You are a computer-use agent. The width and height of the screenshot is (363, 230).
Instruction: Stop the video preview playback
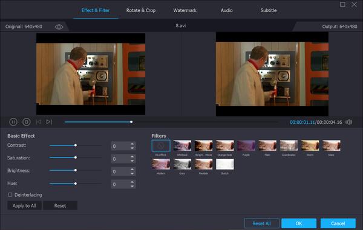coord(27,122)
